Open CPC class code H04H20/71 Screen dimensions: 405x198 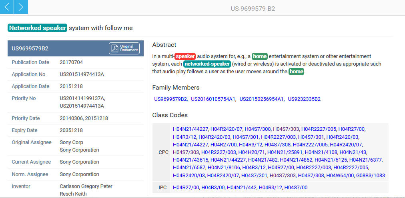pyautogui.click(x=251, y=152)
